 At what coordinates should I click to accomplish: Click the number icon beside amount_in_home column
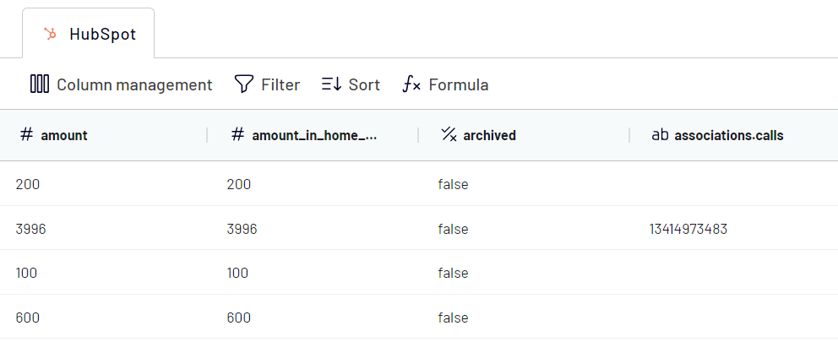pos(238,134)
